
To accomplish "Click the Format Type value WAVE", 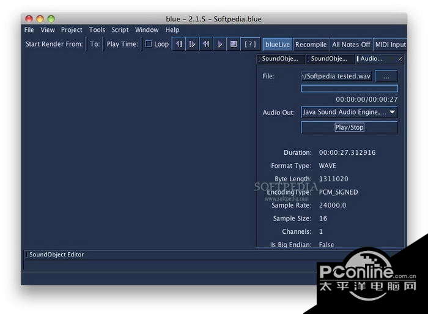I will tap(327, 166).
